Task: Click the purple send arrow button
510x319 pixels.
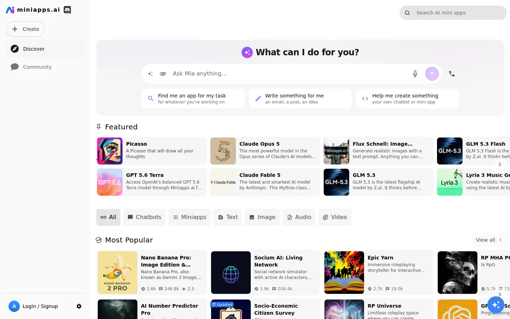Action: [432, 74]
